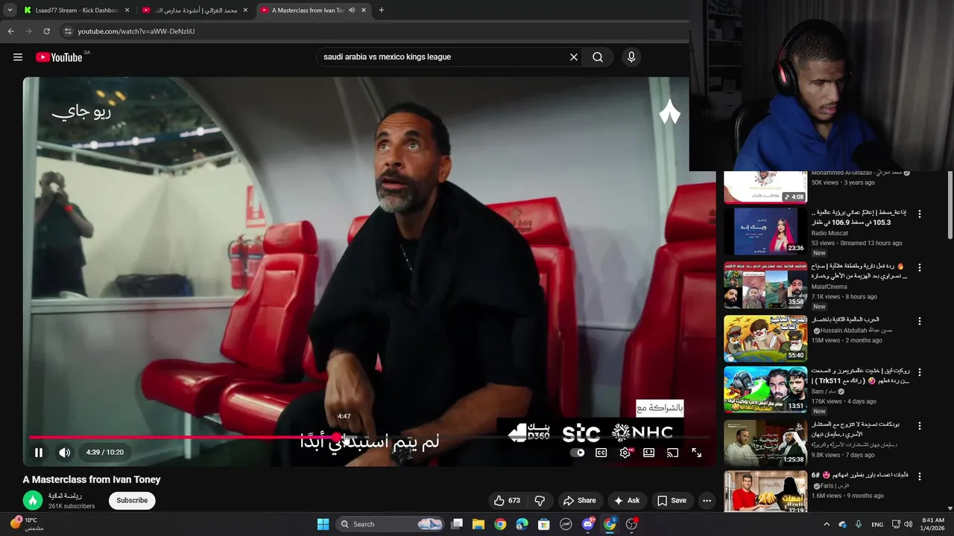The width and height of the screenshot is (954, 536).
Task: View site information icon in address bar
Action: [67, 31]
